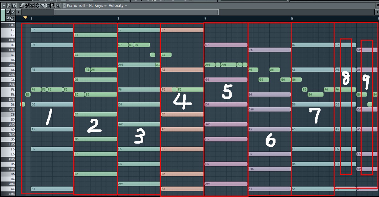This screenshot has height=197, width=379.
Task: Click the left scroll arrow
Action: pyautogui.click(x=19, y=12)
